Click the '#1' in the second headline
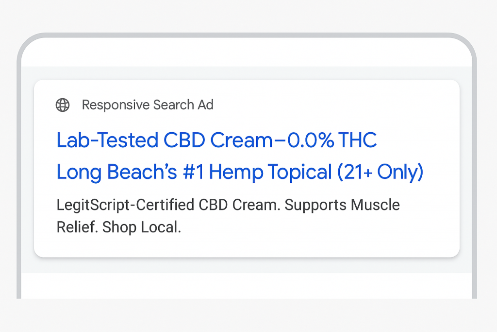 [193, 172]
